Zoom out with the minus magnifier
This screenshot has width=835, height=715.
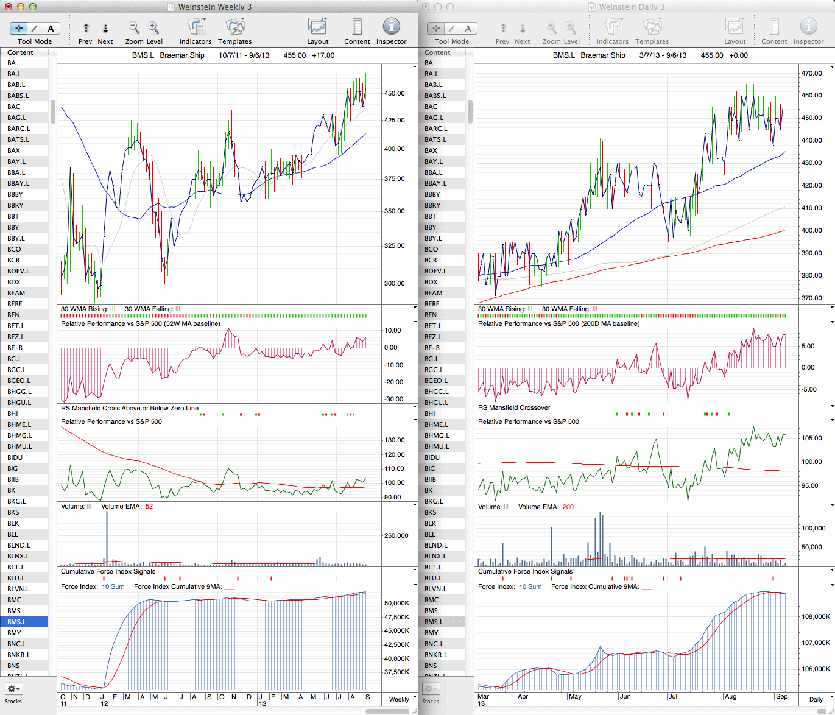click(x=134, y=28)
